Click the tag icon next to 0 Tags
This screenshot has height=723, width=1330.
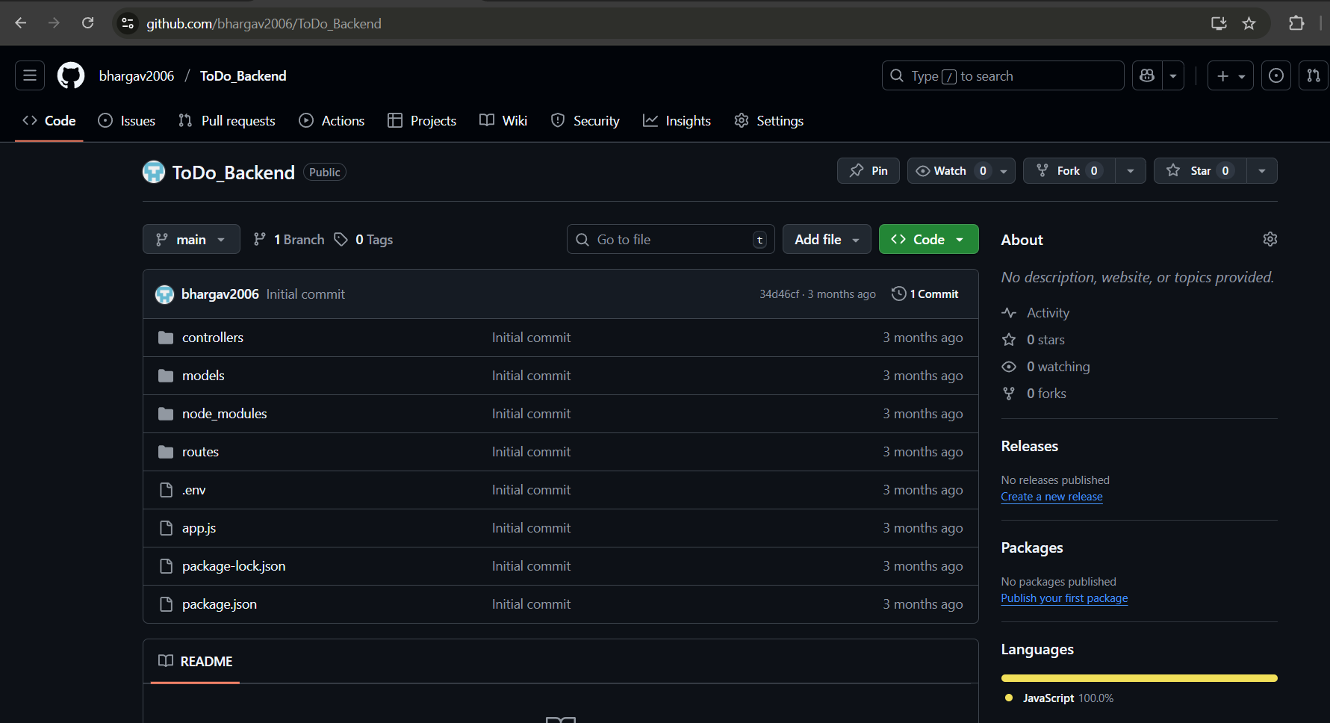(341, 239)
